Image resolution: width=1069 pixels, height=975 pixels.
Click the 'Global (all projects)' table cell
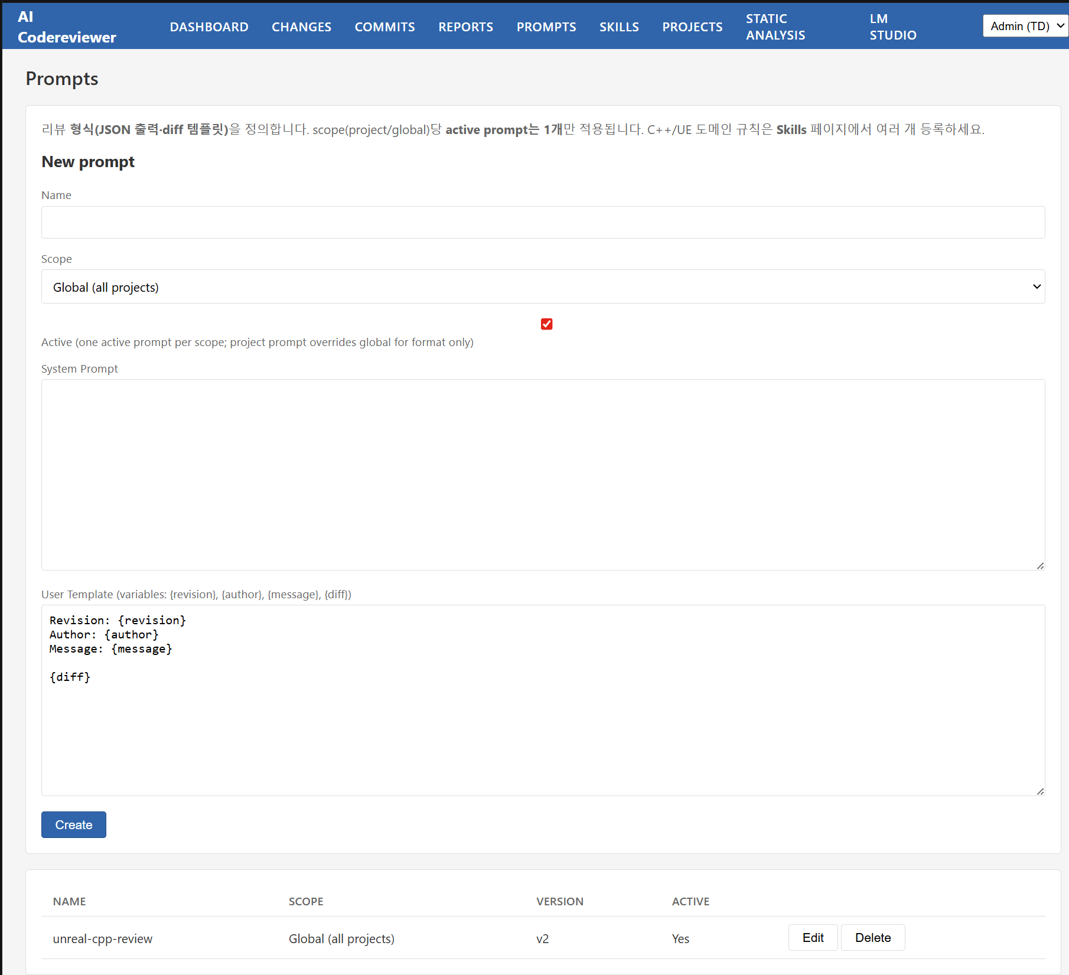coord(341,938)
